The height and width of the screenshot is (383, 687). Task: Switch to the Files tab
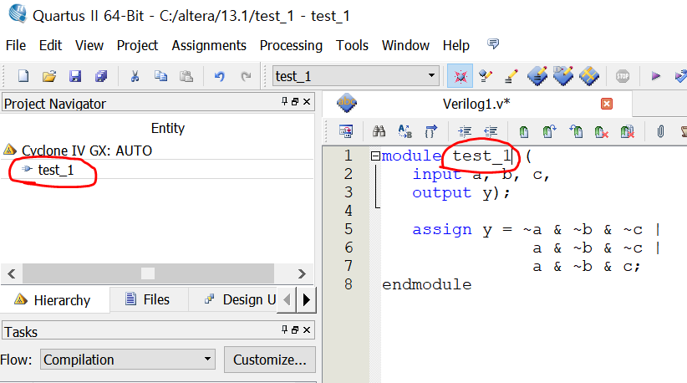click(149, 299)
